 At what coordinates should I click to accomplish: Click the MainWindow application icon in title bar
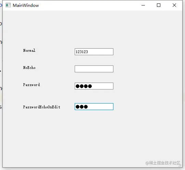click(x=8, y=5)
